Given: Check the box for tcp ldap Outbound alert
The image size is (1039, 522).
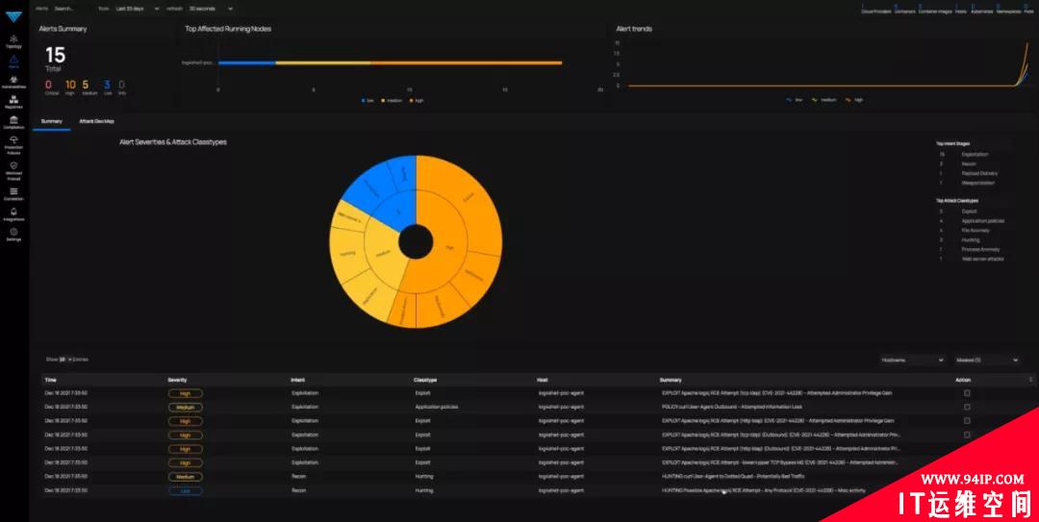Looking at the screenshot, I should (x=967, y=435).
